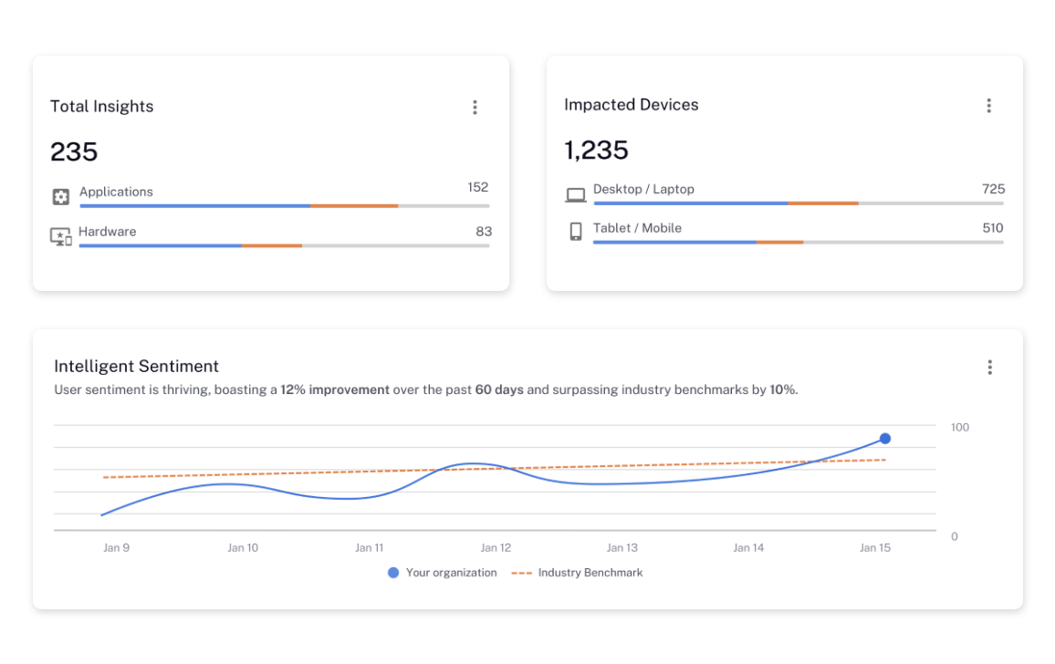Click the Hardware monitor icon
Viewport: 1055px width, 664px height.
61,237
